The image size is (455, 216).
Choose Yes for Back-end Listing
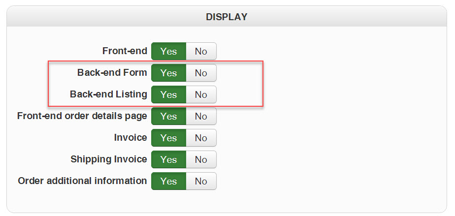pos(168,94)
